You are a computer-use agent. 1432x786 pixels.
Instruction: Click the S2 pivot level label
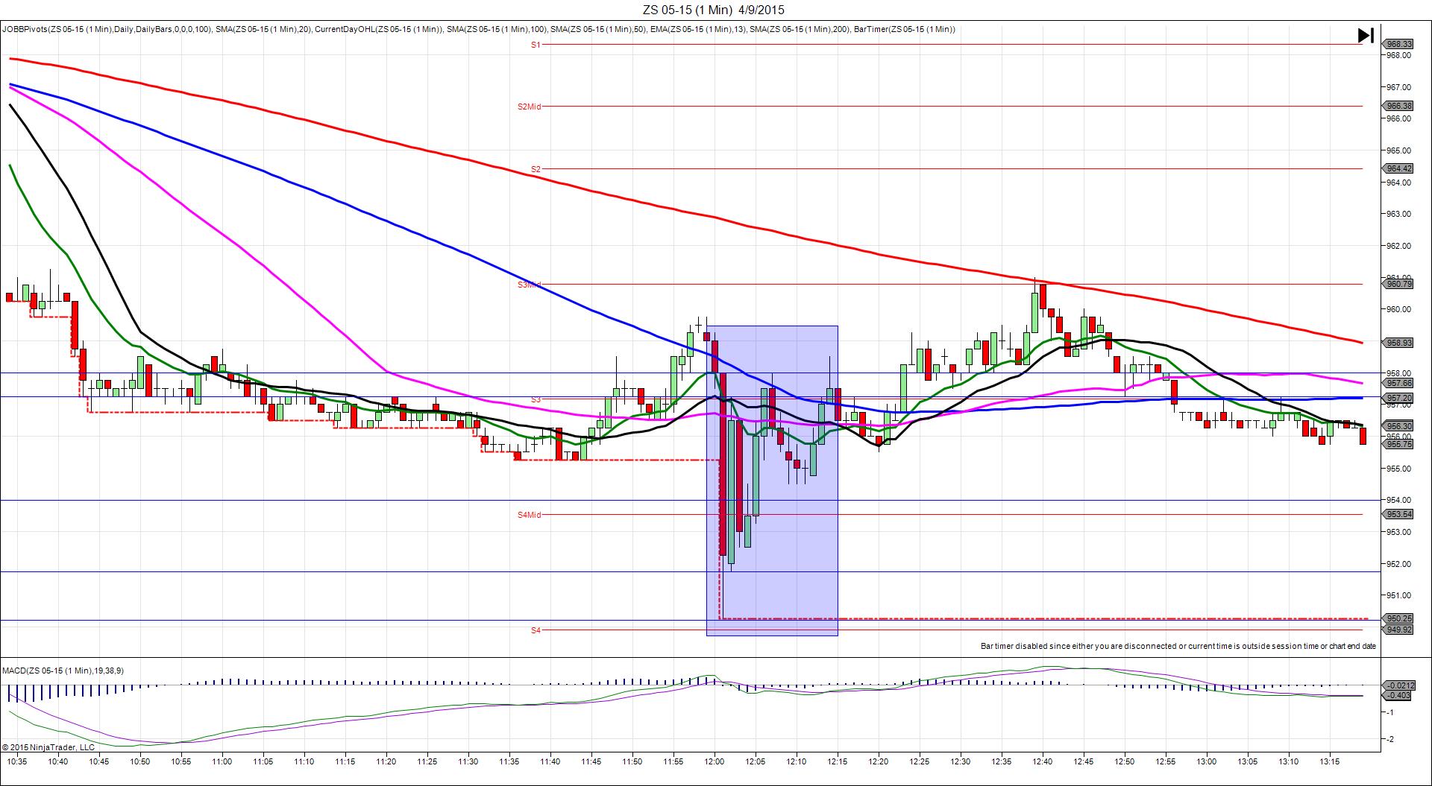536,169
